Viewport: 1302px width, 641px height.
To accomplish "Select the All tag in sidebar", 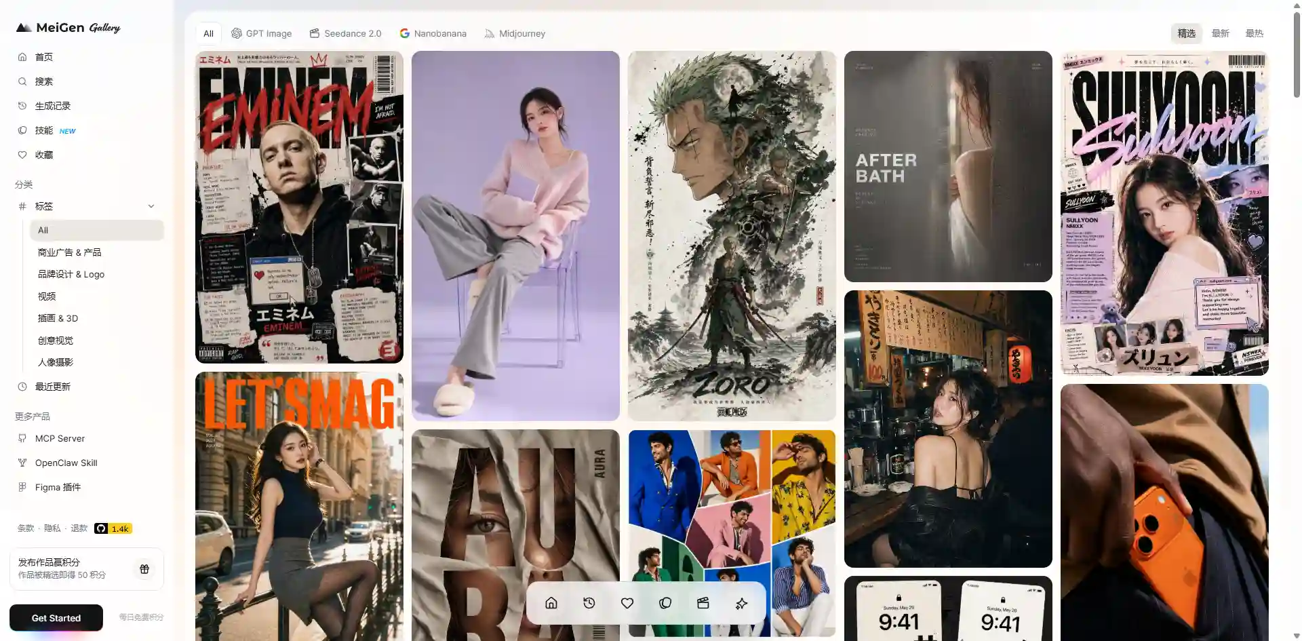I will [x=97, y=231].
